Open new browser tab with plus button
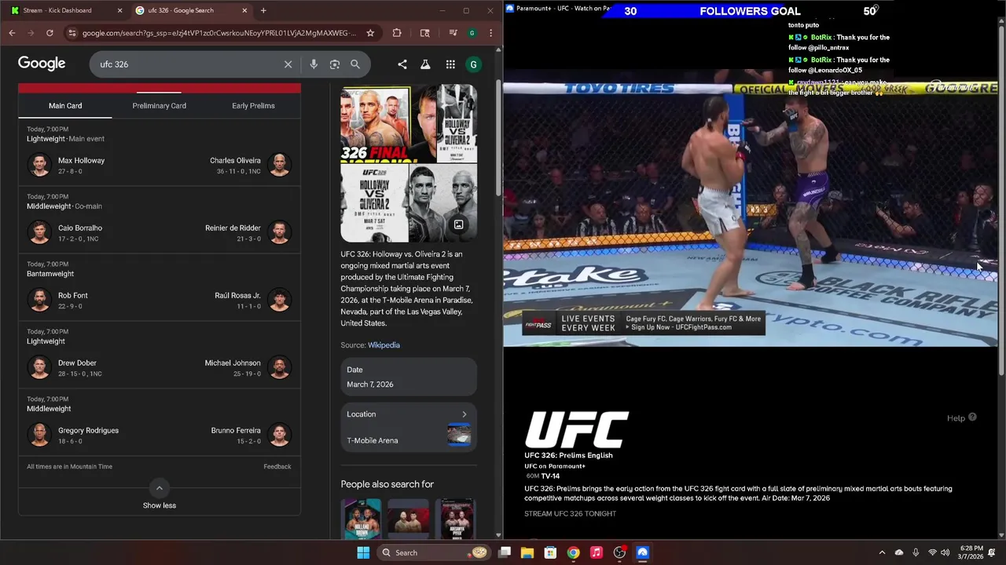Viewport: 1006px width, 565px height. click(263, 10)
